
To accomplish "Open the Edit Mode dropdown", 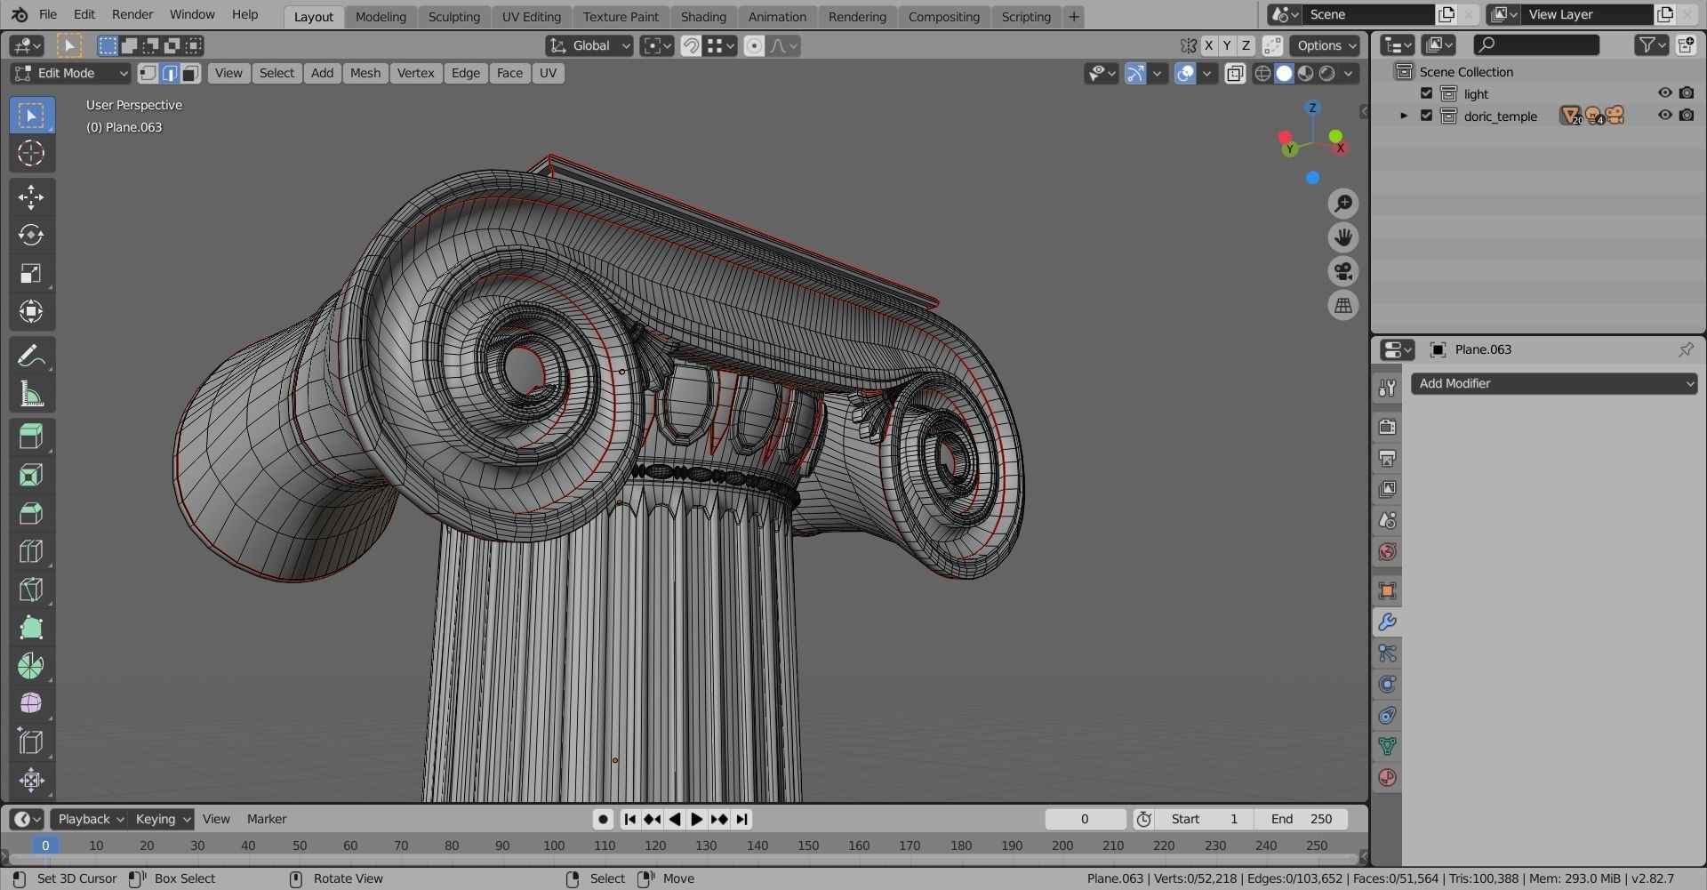I will (71, 73).
